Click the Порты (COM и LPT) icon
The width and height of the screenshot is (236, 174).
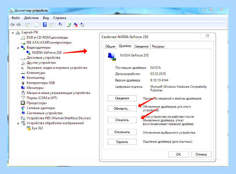pyautogui.click(x=23, y=98)
